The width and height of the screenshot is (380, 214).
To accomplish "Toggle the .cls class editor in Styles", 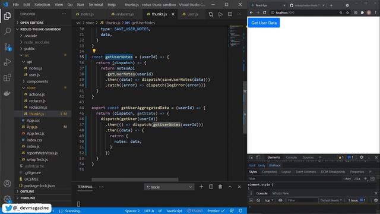I will click(x=357, y=179).
